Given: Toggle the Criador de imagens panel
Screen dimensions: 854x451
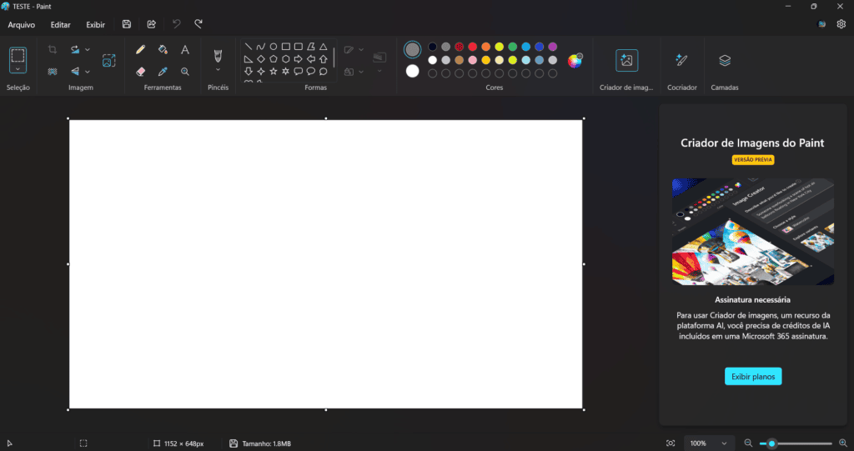Looking at the screenshot, I should [626, 60].
